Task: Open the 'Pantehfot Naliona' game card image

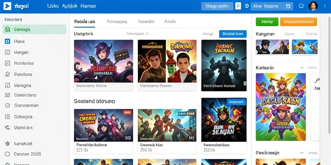Action: pyautogui.click(x=103, y=125)
